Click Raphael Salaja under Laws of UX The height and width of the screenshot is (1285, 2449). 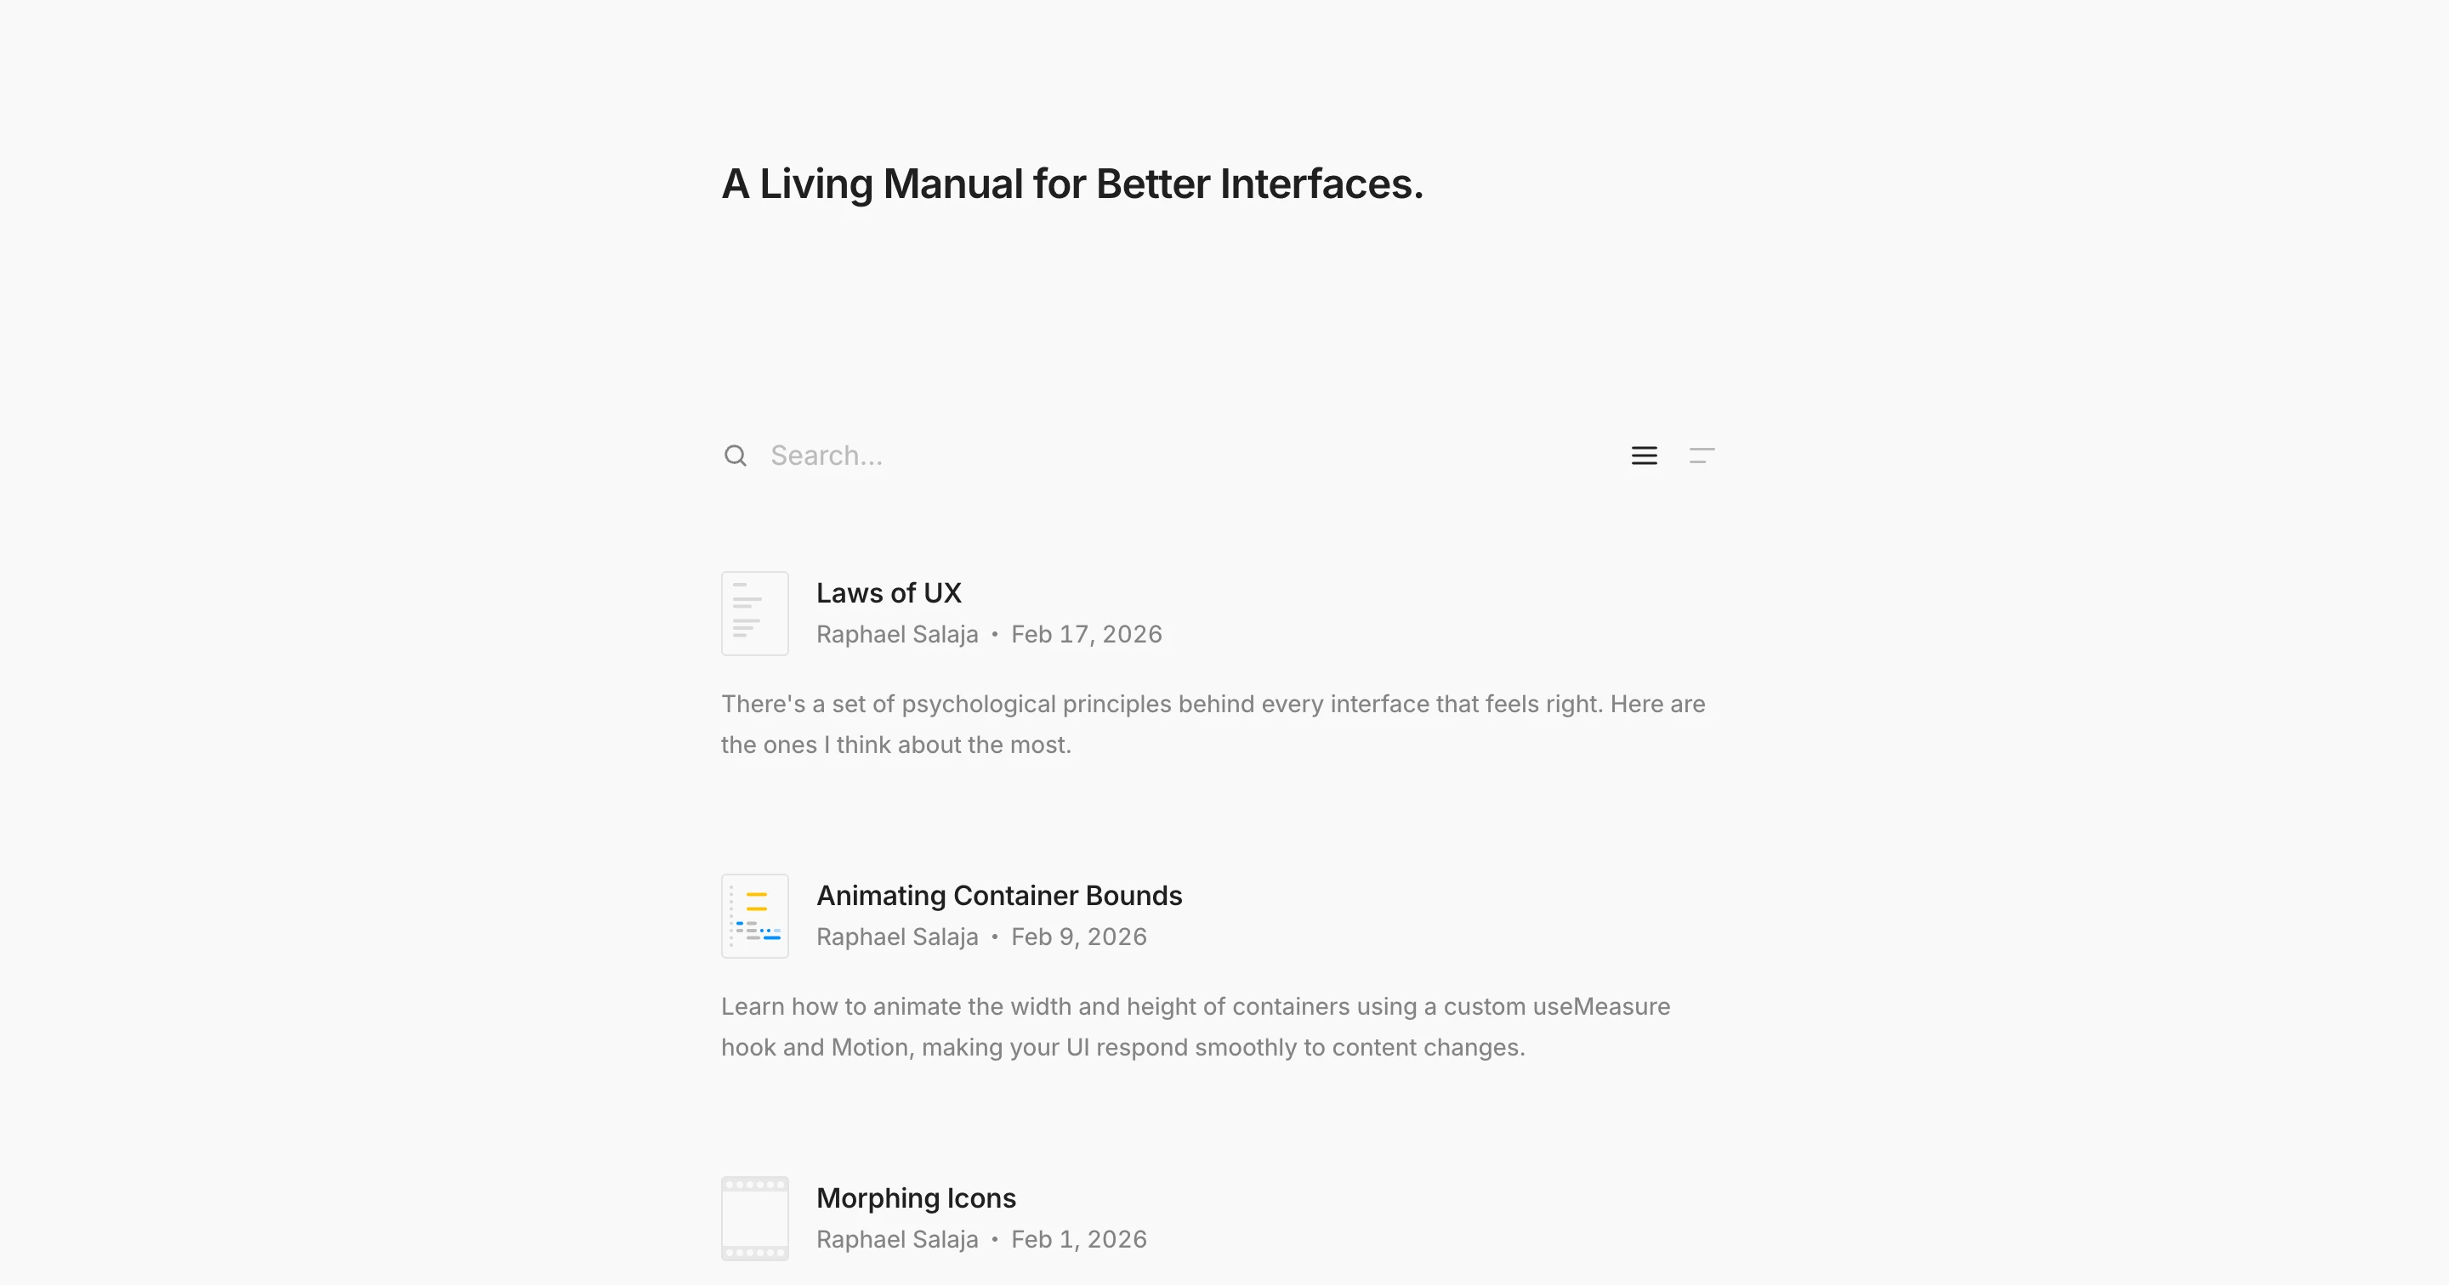897,634
